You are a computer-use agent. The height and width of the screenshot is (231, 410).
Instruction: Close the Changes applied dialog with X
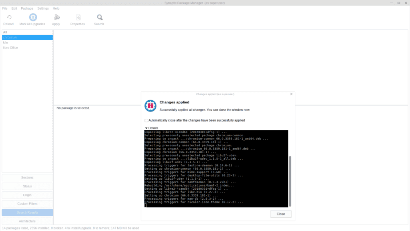tap(291, 94)
